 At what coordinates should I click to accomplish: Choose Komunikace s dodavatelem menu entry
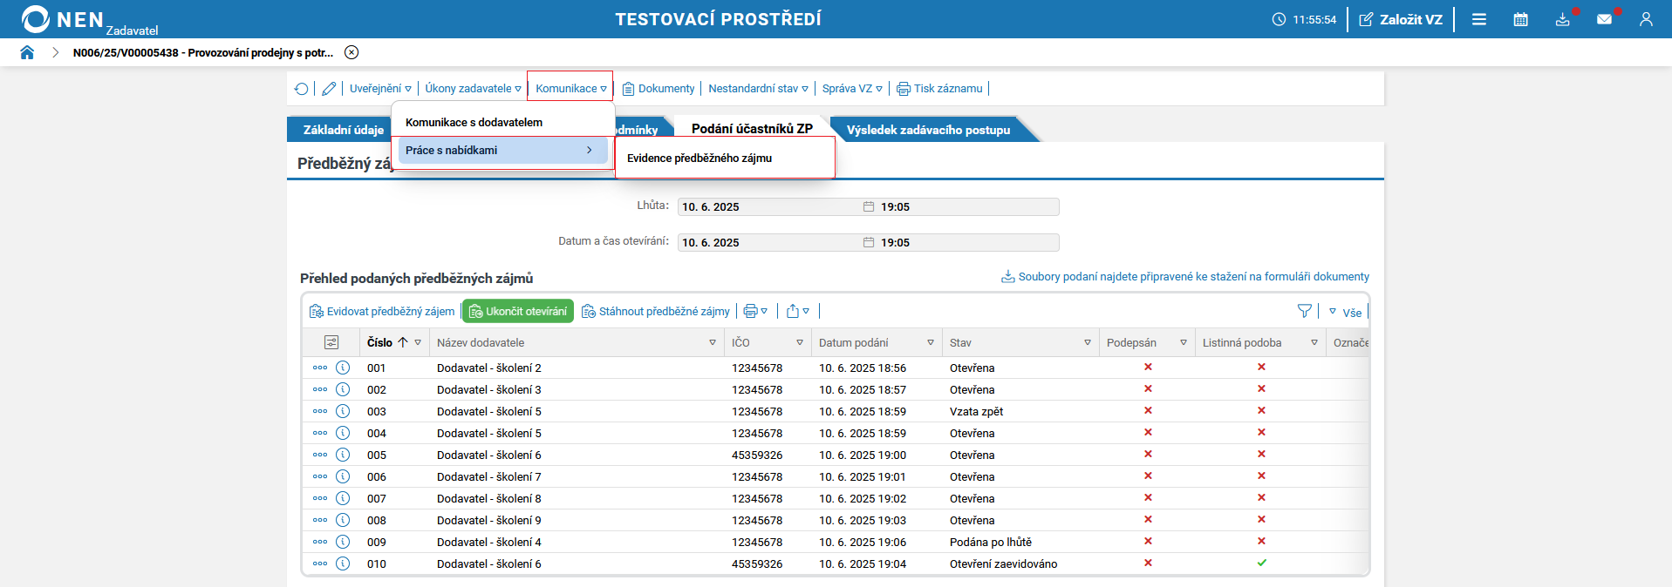(474, 122)
